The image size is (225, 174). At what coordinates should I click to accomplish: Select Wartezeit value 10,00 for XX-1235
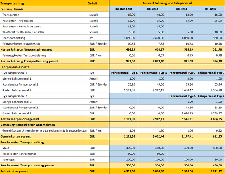pyautogui.click(x=210, y=32)
